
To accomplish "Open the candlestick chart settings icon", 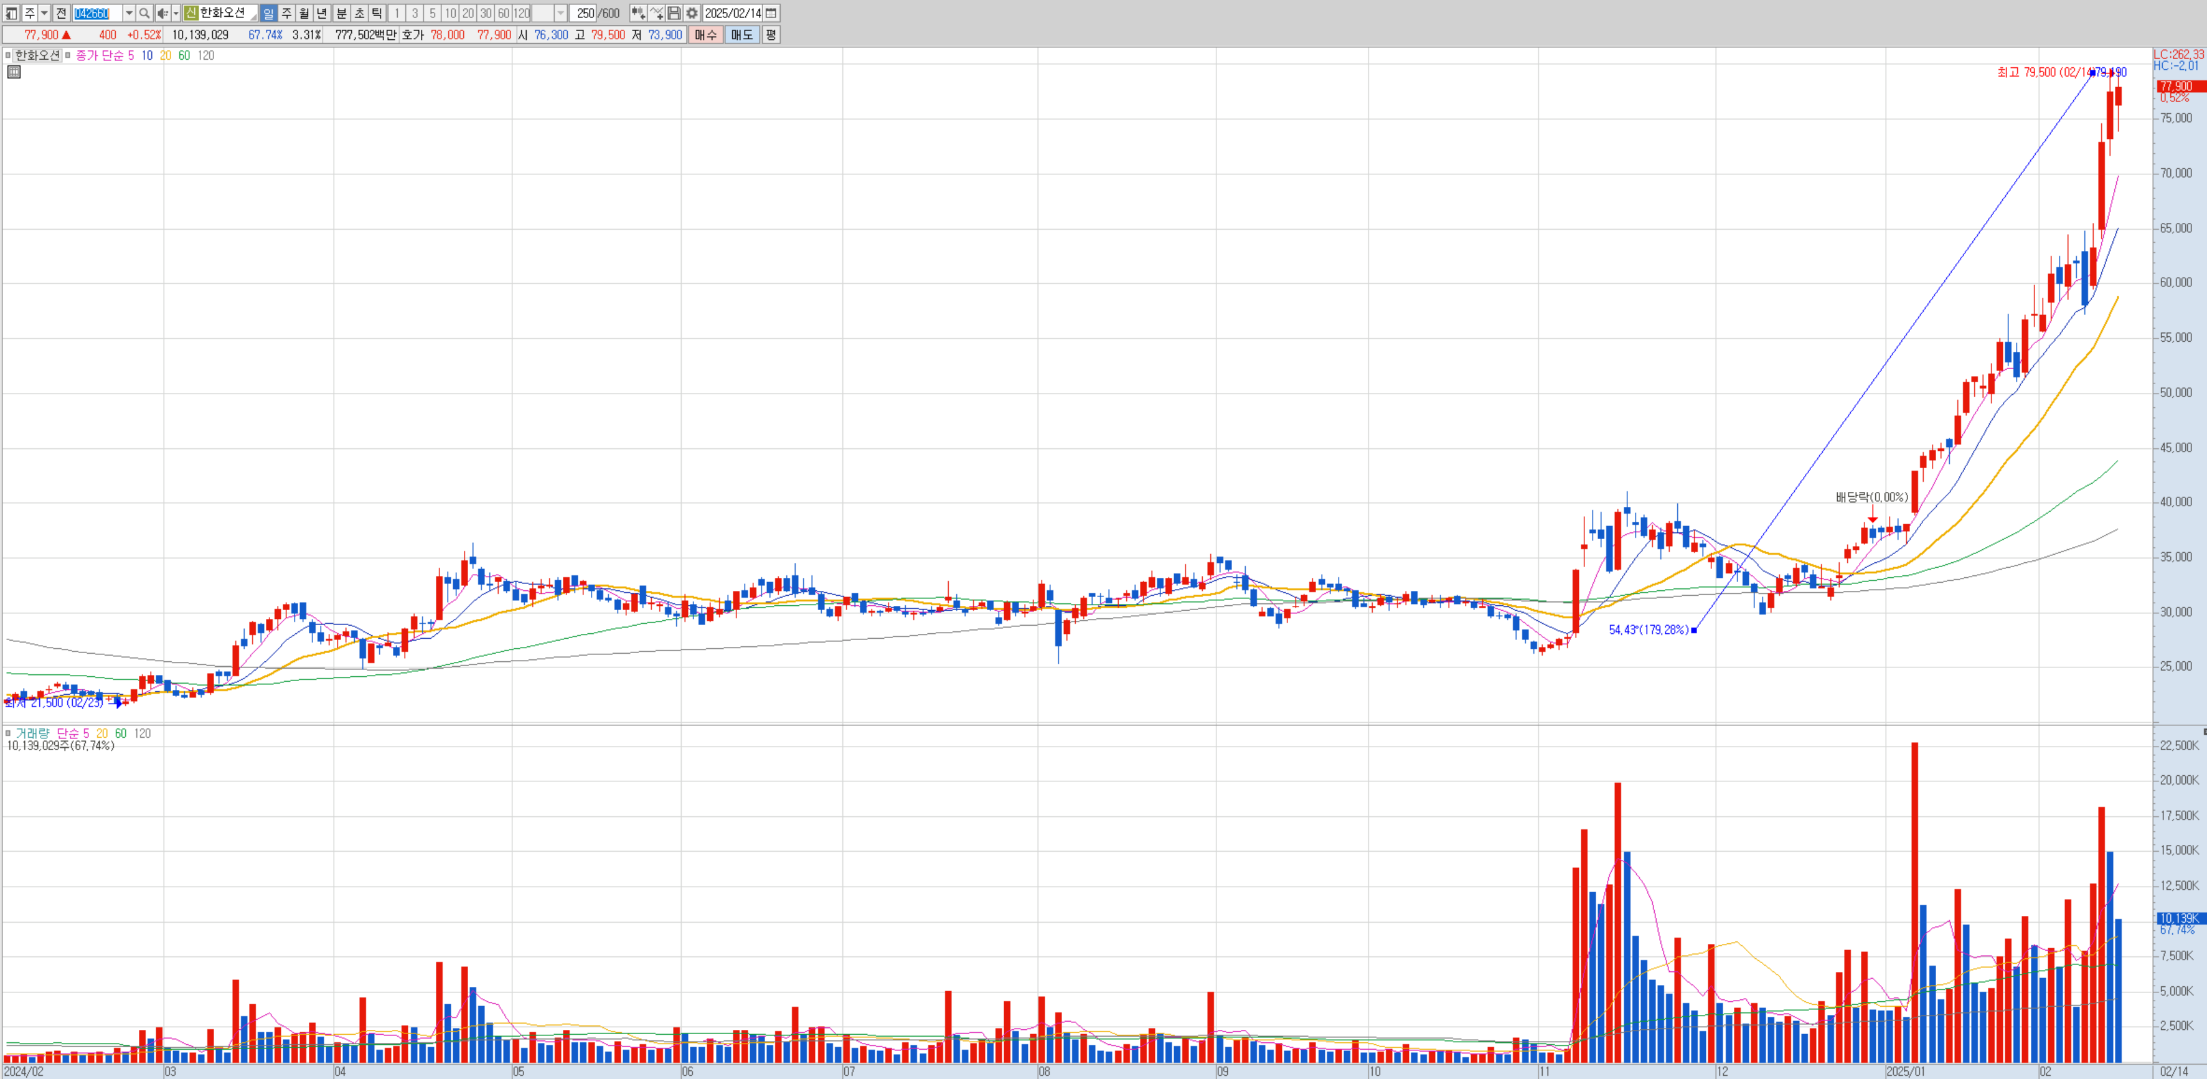I will [x=638, y=13].
